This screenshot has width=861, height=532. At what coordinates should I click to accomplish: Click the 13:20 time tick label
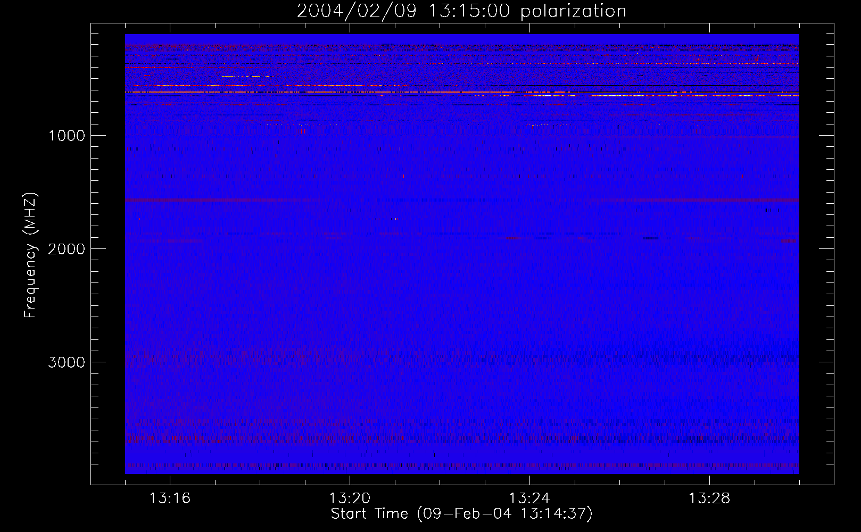click(350, 498)
